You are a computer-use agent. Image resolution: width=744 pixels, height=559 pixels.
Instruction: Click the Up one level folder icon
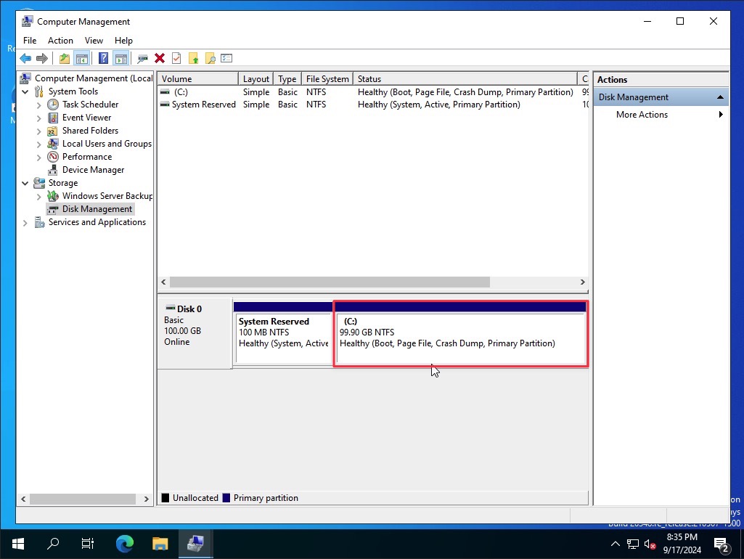pyautogui.click(x=64, y=58)
